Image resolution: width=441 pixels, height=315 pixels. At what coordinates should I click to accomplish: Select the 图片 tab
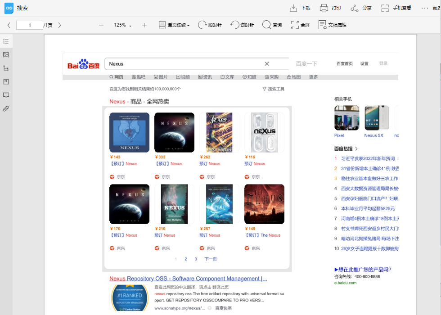click(x=161, y=77)
